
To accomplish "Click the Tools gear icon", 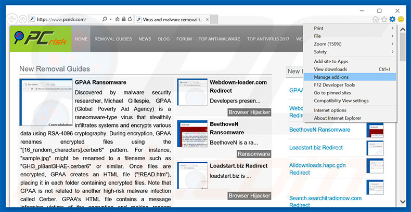I will click(x=392, y=19).
